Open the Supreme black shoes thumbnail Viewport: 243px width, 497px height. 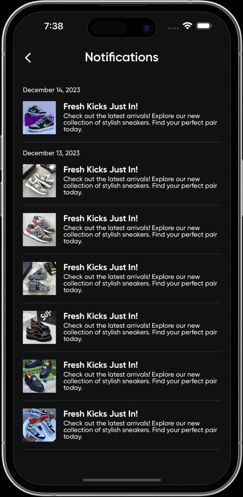coord(39,327)
